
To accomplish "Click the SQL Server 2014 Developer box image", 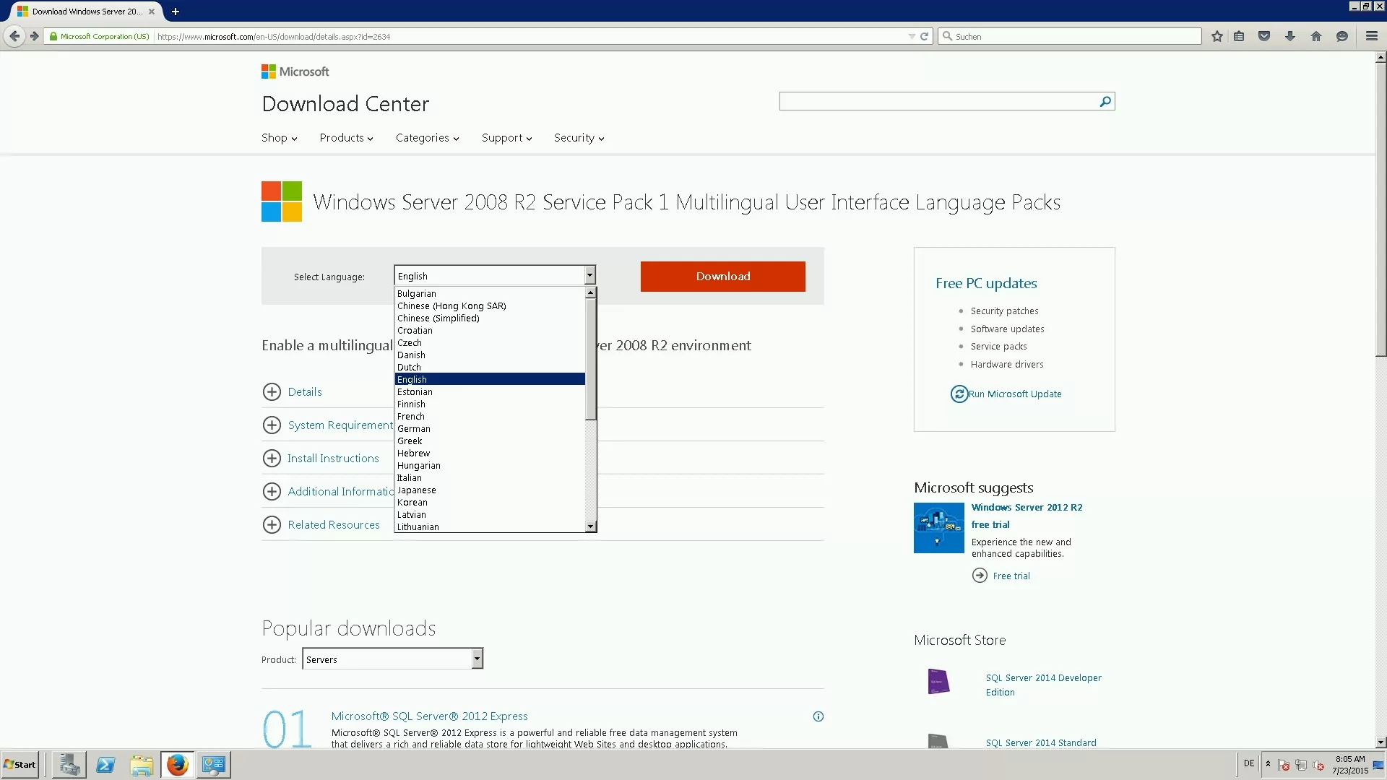I will point(938,681).
